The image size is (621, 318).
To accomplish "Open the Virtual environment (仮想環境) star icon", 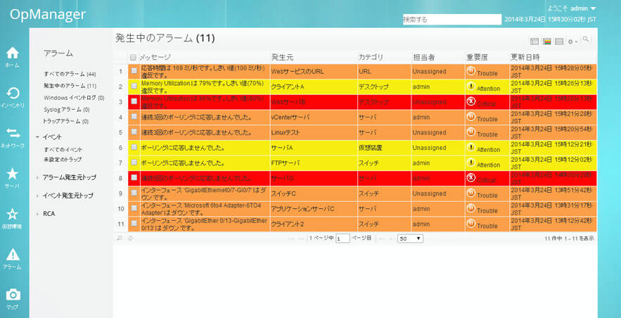I will click(12, 215).
